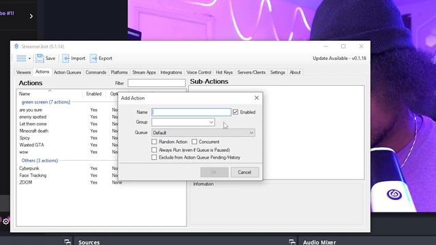Click the chevron arrow at top left
Screen dimensions: 436x245
[x=31, y=16]
